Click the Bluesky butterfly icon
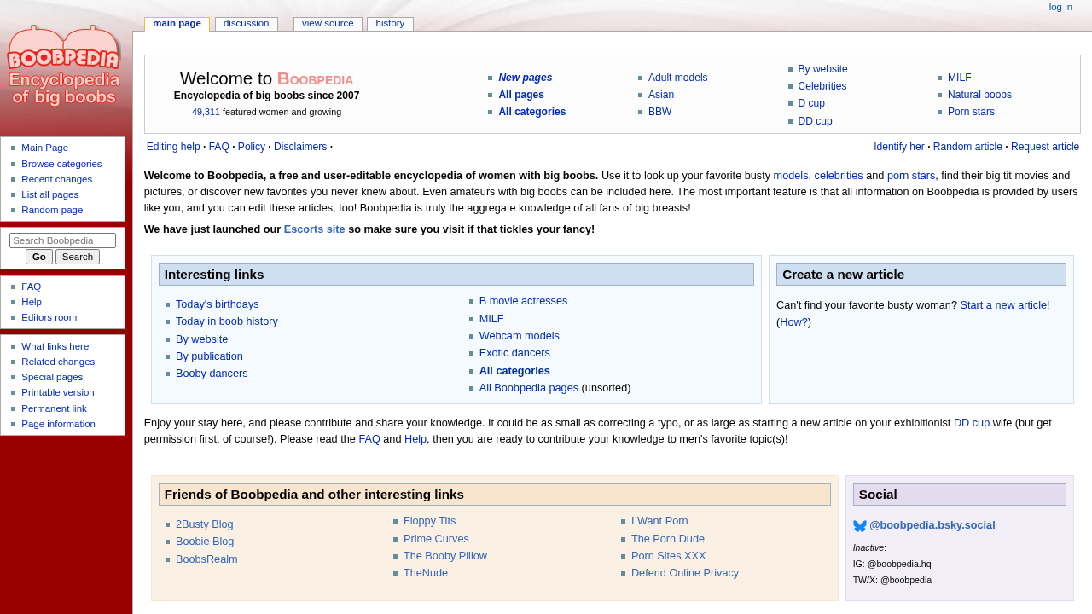The width and height of the screenshot is (1092, 614). pos(860,526)
